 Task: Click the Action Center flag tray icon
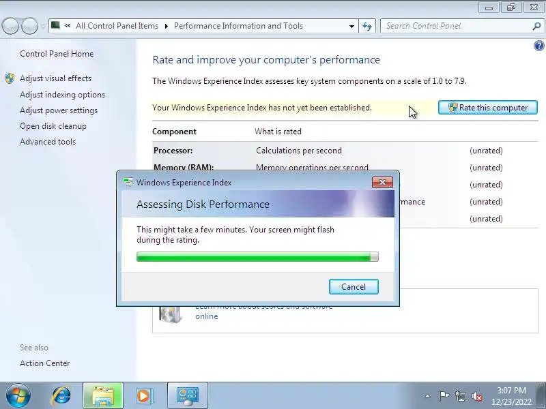click(444, 396)
